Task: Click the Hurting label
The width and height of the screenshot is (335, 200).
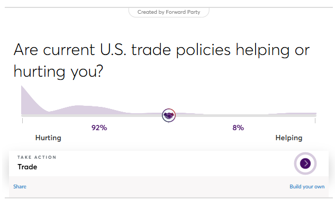Action: [x=48, y=138]
